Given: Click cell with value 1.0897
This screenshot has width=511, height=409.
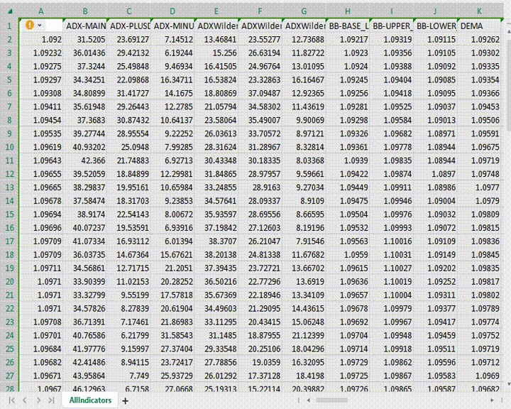Looking at the screenshot, I should coord(435,174).
